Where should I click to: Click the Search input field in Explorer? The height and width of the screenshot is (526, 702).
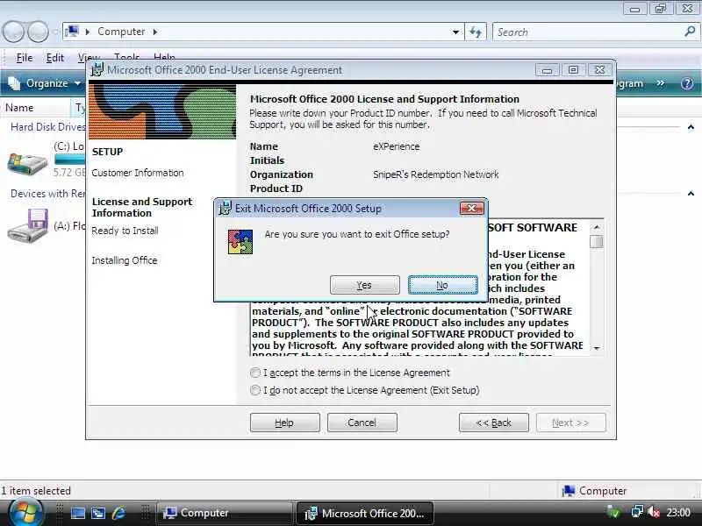[x=586, y=32]
